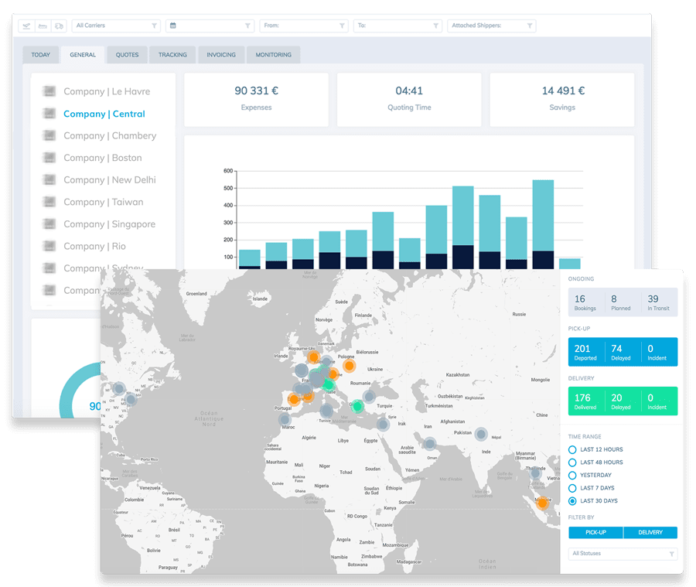Open the Invoicing tab
Image resolution: width=696 pixels, height=587 pixels.
(x=220, y=54)
